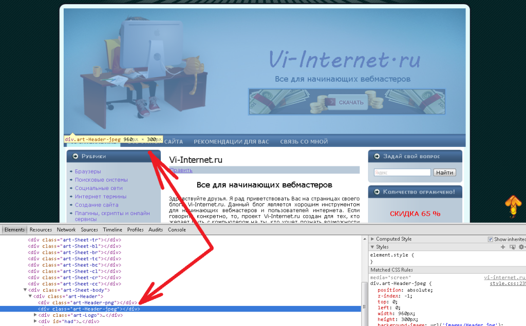
Task: Click arrow icon beside Рубрики heading
Action: 75,157
